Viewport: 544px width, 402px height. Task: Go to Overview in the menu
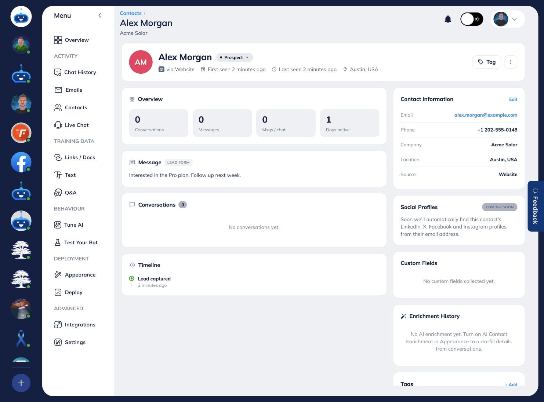71,40
